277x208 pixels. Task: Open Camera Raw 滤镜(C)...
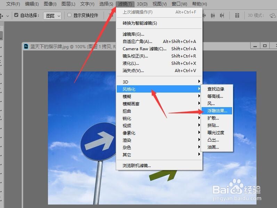pos(159,49)
